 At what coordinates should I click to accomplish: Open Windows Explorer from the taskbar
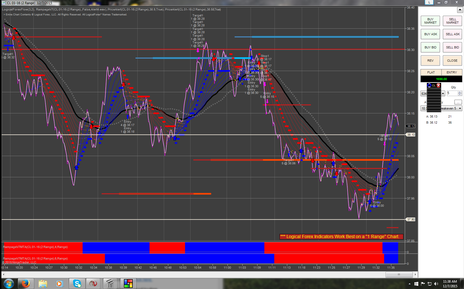(x=43, y=283)
